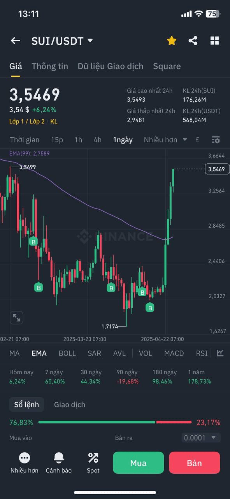The image size is (230, 499).
Task: Tap the Lớp 1 / Lớp 2 tag
Action: [27, 122]
